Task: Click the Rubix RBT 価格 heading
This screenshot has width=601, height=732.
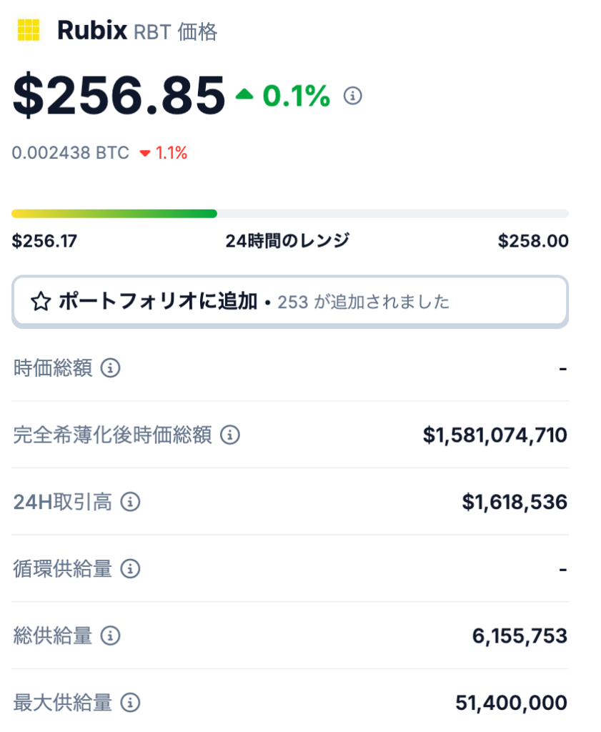Action: [x=137, y=31]
